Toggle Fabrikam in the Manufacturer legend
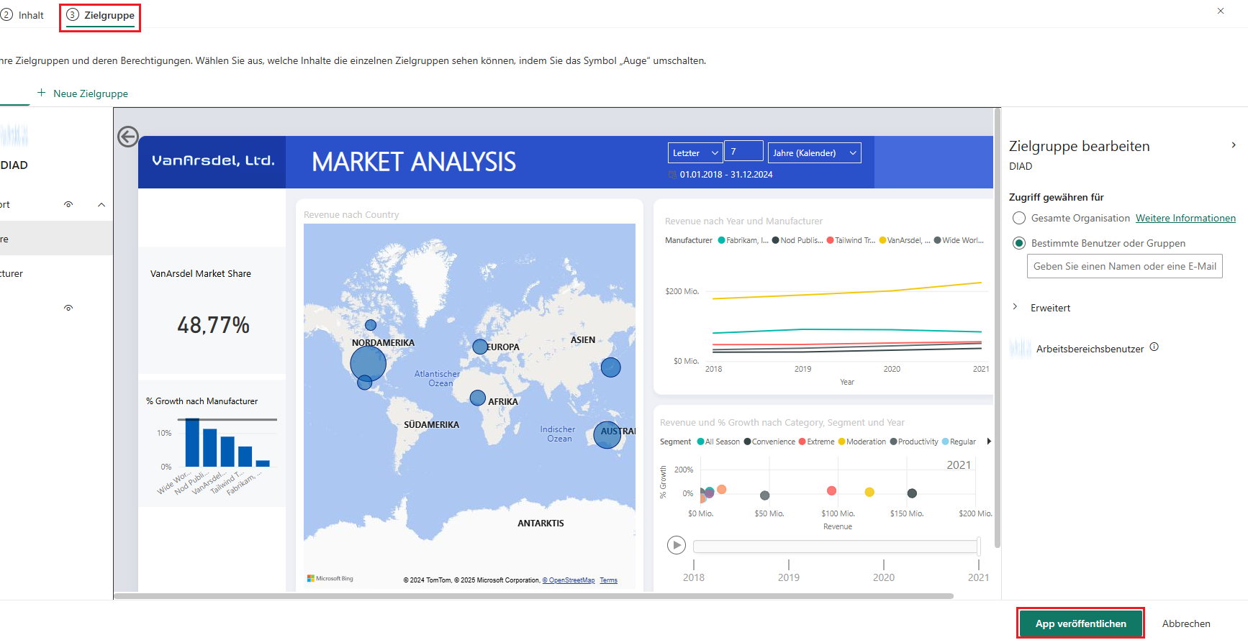This screenshot has width=1248, height=640. (x=743, y=240)
